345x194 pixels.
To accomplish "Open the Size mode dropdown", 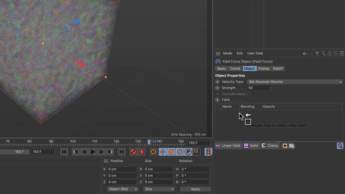I will pos(159,189).
